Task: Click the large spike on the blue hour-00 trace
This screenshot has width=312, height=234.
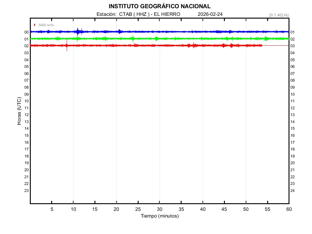Action: (x=78, y=31)
